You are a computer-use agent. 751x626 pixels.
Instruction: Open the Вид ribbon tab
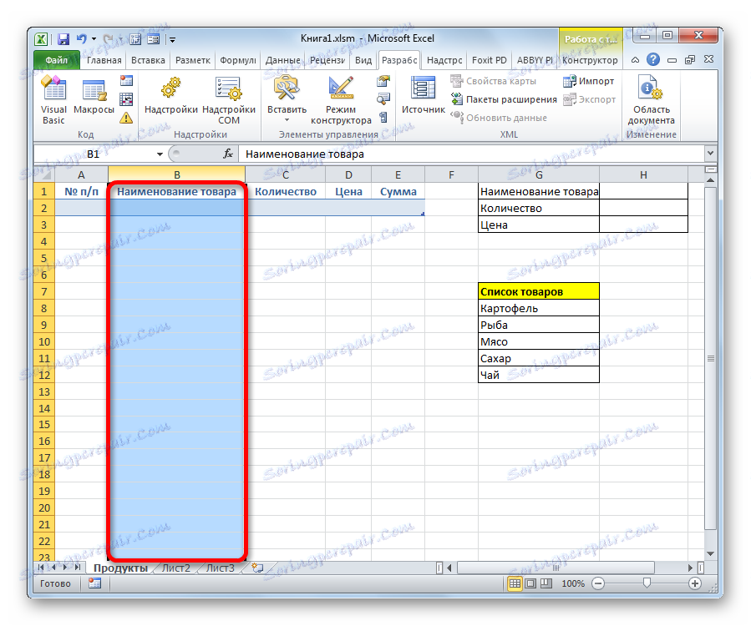click(363, 60)
